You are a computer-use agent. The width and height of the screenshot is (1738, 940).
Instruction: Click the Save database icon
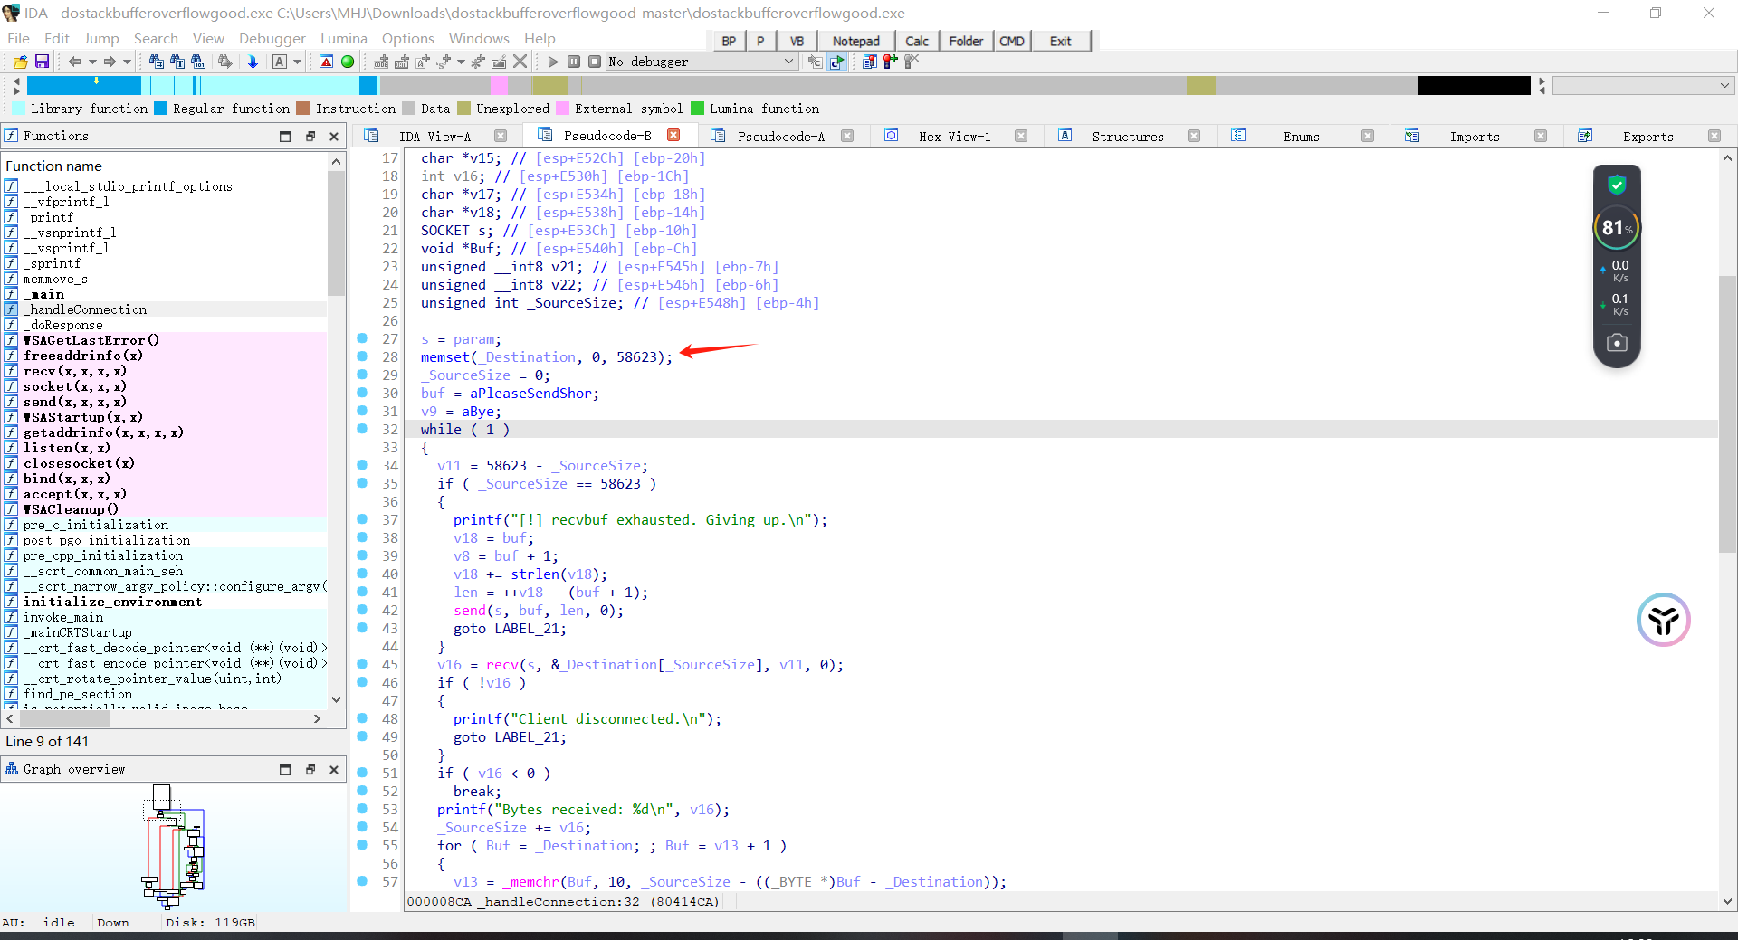[42, 62]
